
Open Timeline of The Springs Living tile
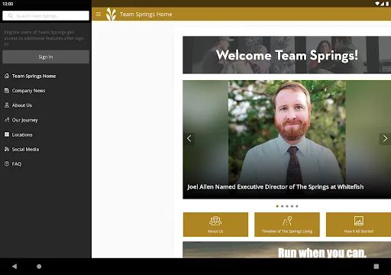point(287,225)
